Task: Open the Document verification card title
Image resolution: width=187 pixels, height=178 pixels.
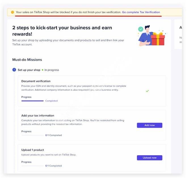Action: (x=36, y=81)
